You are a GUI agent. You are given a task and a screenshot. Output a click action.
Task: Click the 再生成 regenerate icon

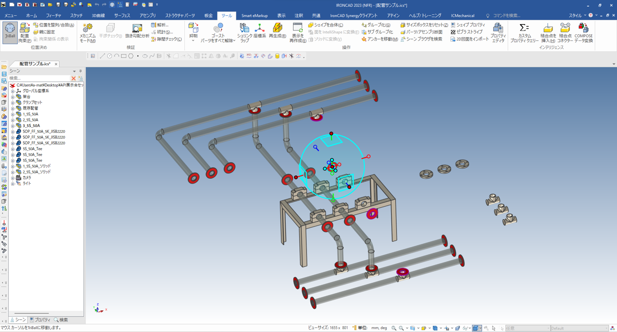point(277,28)
